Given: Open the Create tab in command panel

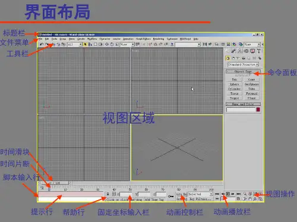Looking at the screenshot, I should coord(228,51).
